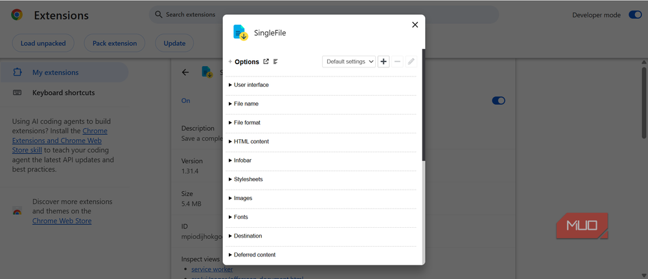Toggle Developer mode switch
The image size is (648, 279).
[x=635, y=15]
